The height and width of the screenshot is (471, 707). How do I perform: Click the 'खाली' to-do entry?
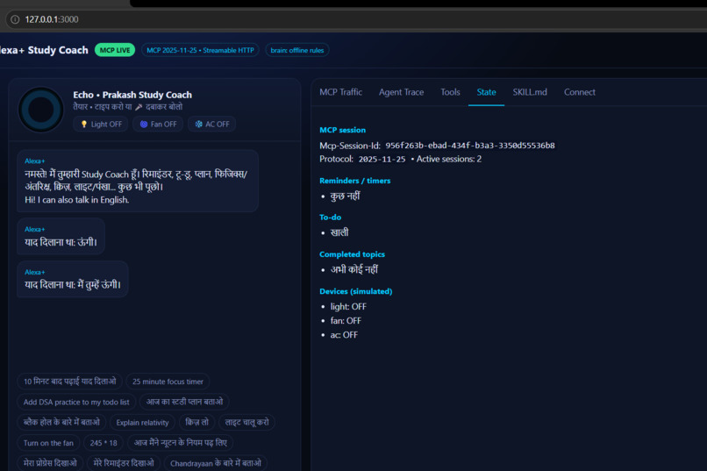pos(339,232)
